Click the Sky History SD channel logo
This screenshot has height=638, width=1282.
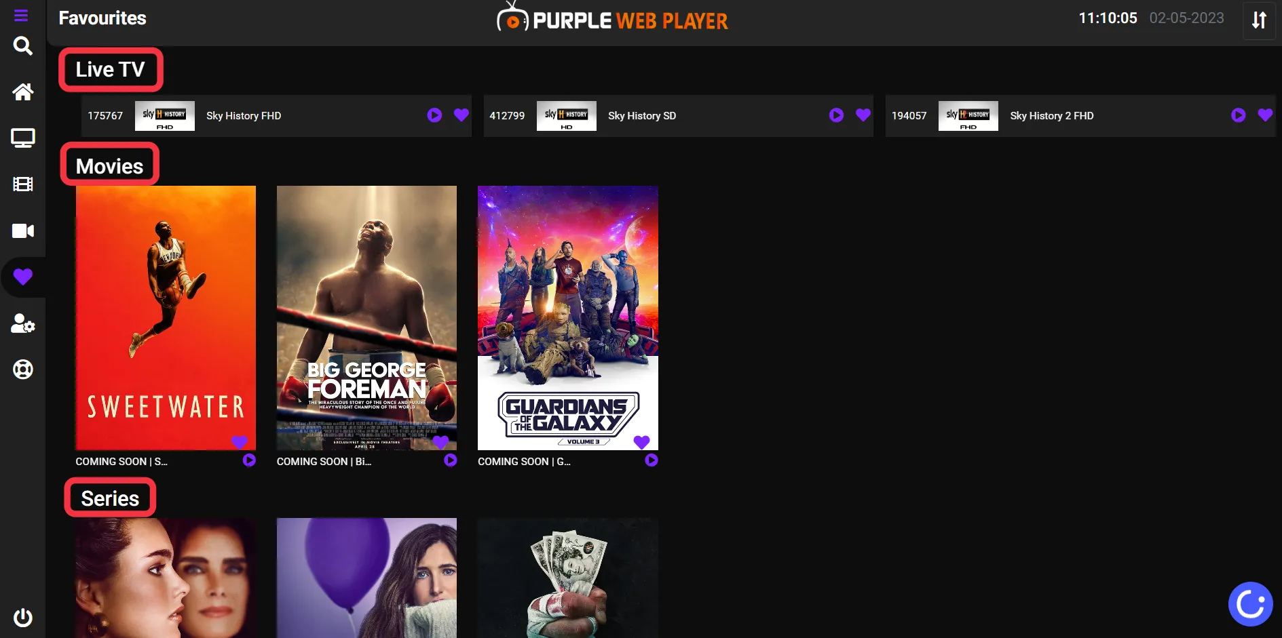point(567,116)
